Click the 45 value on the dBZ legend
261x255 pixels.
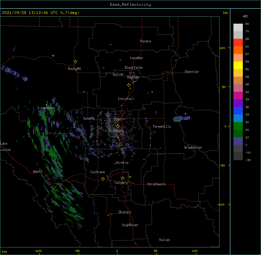click(x=247, y=84)
